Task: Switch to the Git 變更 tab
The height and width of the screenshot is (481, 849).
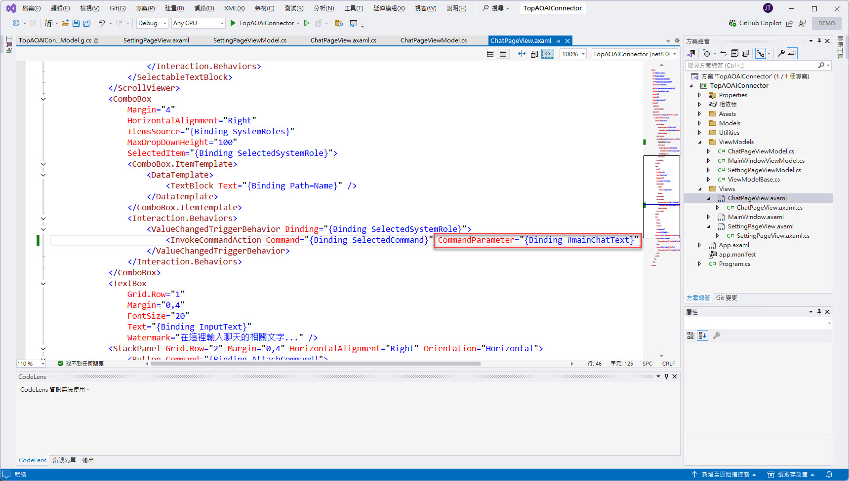Action: tap(727, 298)
